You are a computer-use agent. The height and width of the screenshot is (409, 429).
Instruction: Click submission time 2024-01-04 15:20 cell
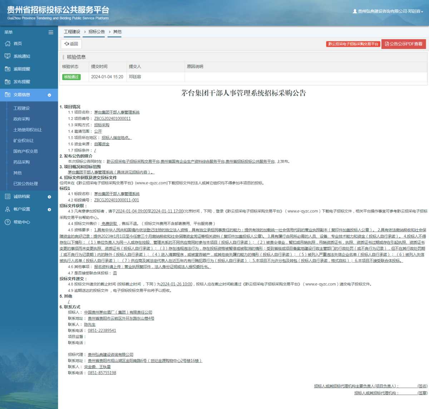click(x=107, y=77)
